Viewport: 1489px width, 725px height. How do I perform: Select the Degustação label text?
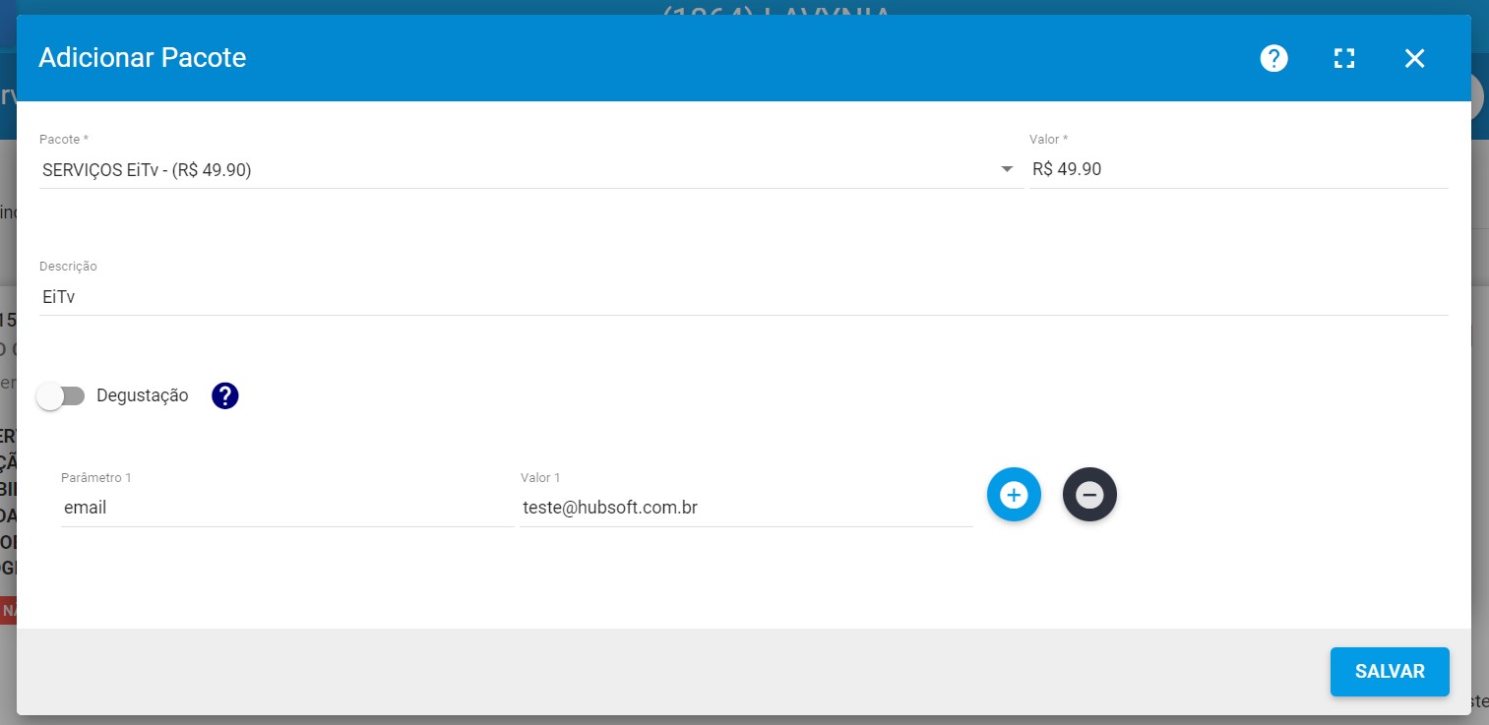143,395
